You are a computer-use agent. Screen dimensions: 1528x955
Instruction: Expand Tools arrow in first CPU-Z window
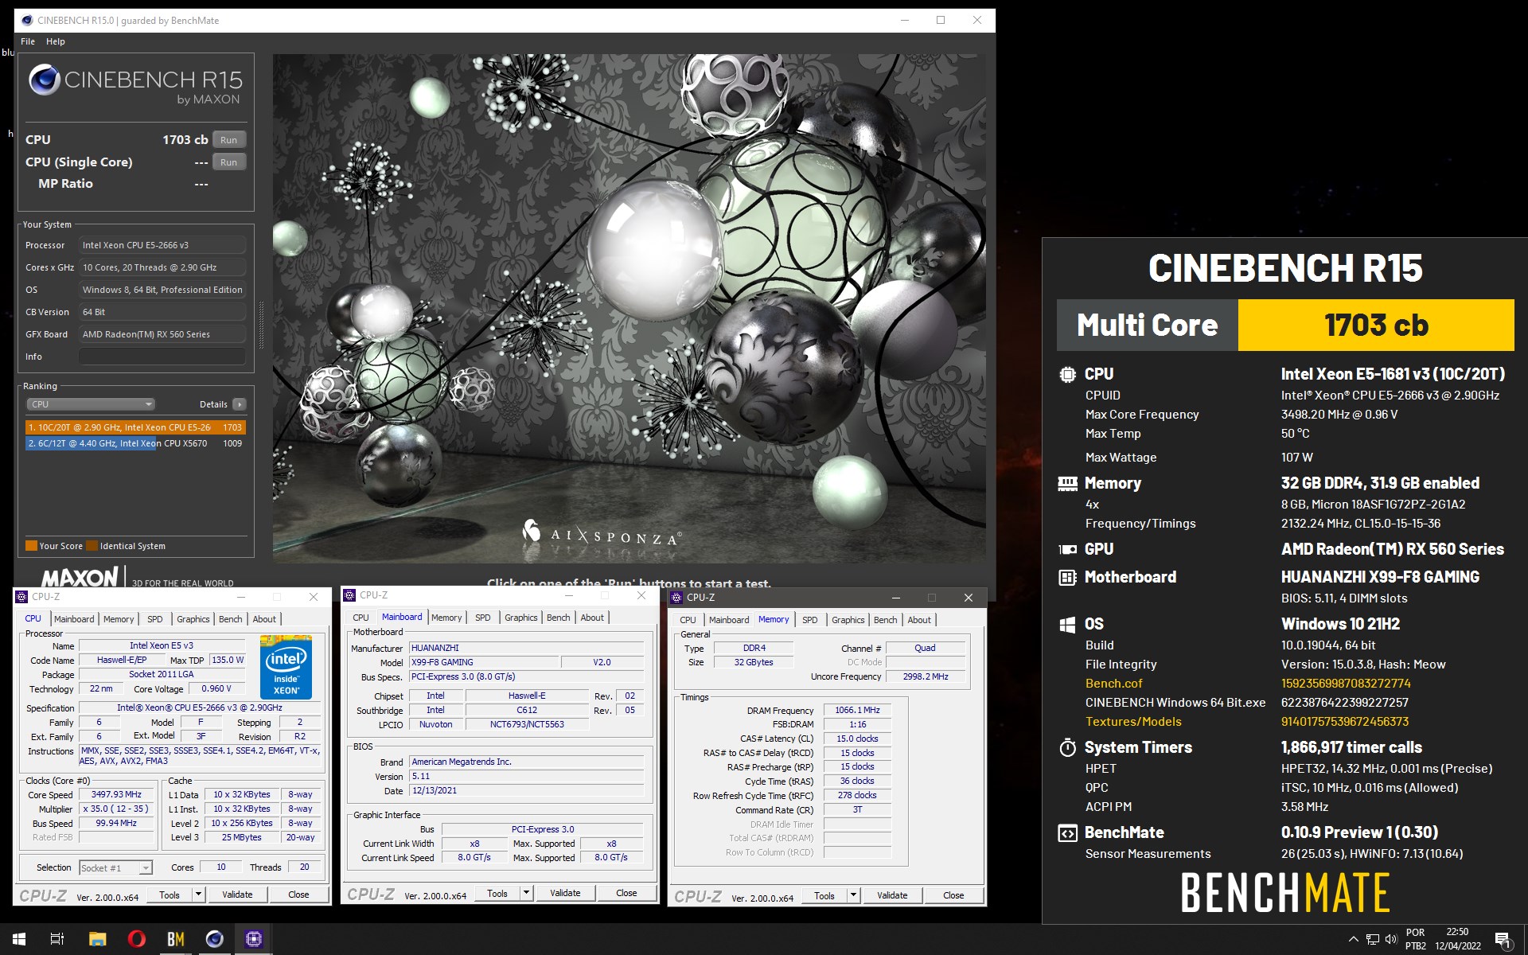199,895
